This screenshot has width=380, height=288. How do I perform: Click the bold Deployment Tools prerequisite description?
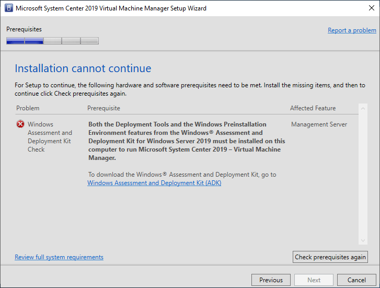[x=187, y=141]
